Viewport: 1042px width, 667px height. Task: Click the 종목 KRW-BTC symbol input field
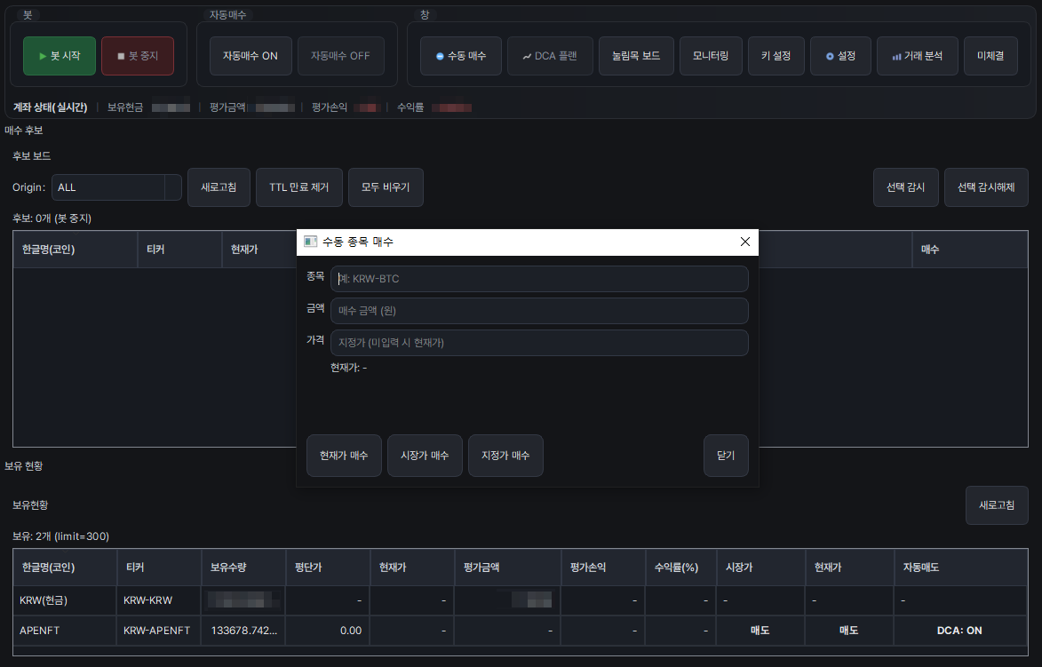coord(539,278)
